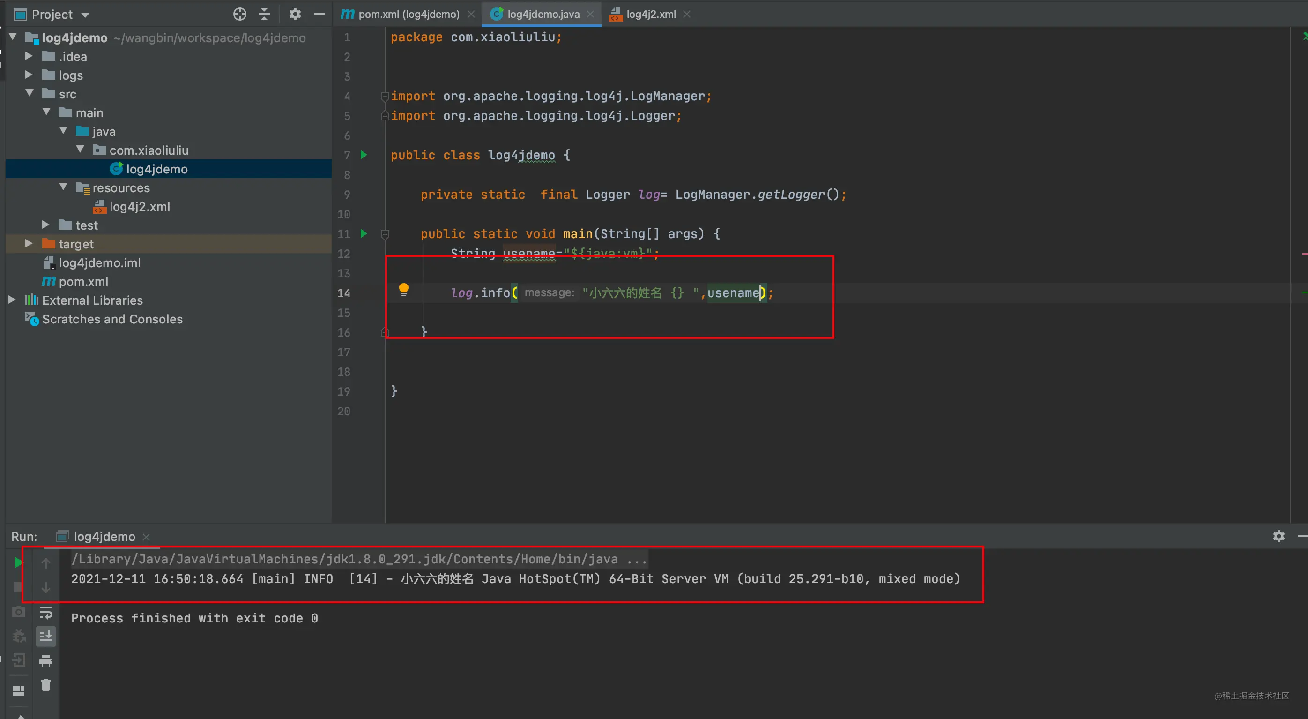Open the log4jdemo Run tab
Viewport: 1308px width, 719px height.
104,537
